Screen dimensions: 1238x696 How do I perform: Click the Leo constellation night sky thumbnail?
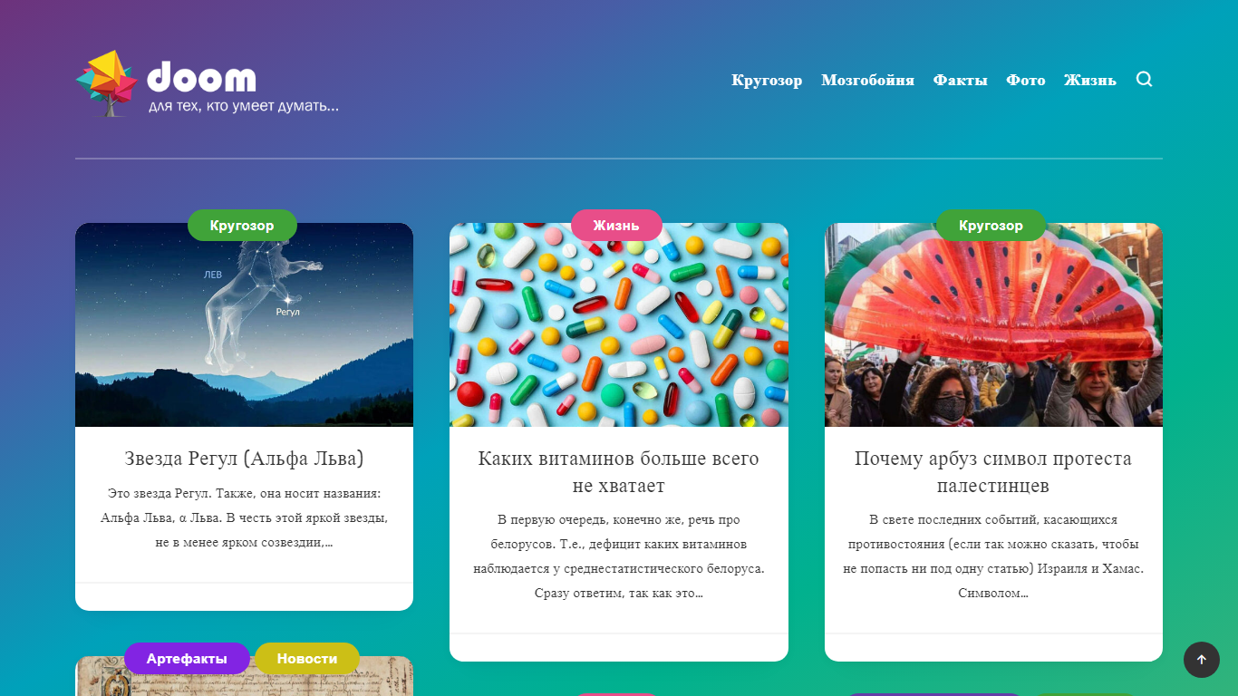[244, 324]
